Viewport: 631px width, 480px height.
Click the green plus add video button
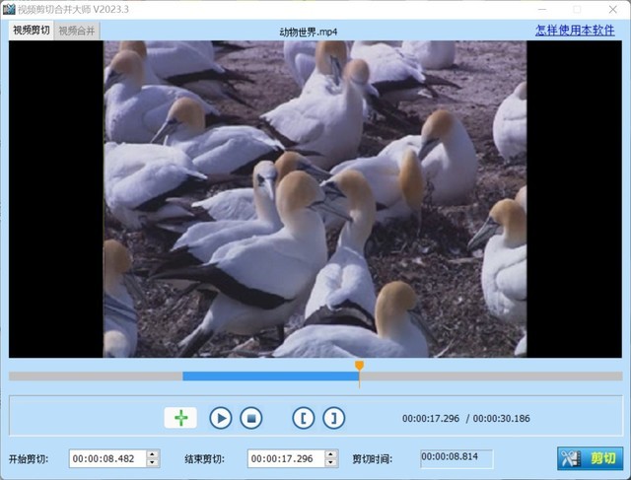click(180, 418)
